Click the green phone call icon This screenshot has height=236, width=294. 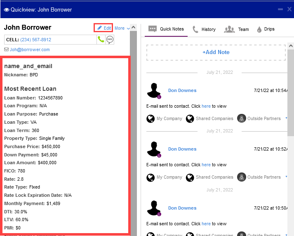(x=101, y=40)
